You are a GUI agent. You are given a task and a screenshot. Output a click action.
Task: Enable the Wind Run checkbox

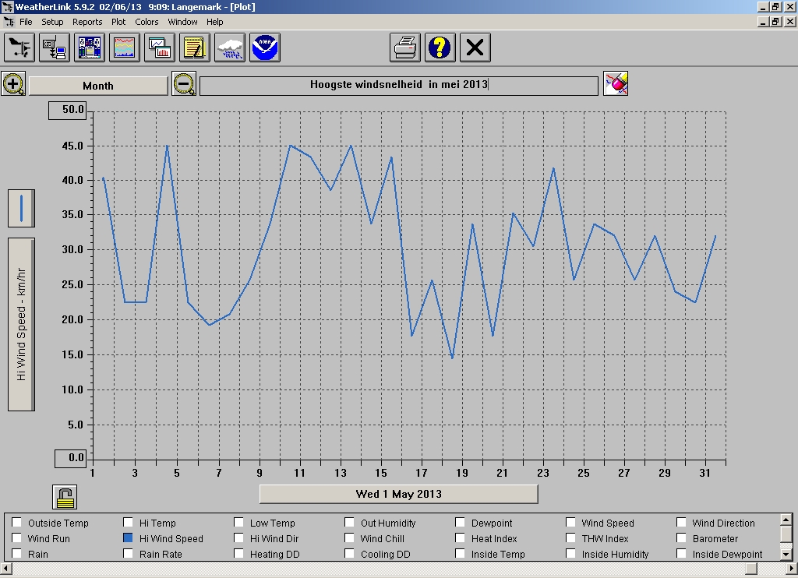[x=17, y=537]
